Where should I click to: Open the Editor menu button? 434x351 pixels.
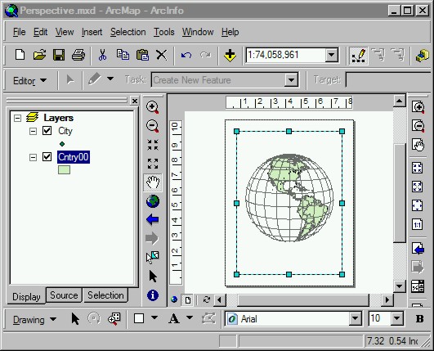click(29, 81)
